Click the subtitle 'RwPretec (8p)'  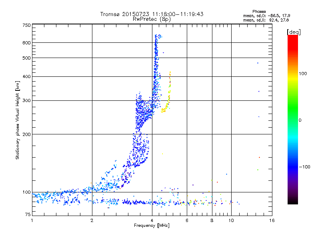point(152,19)
